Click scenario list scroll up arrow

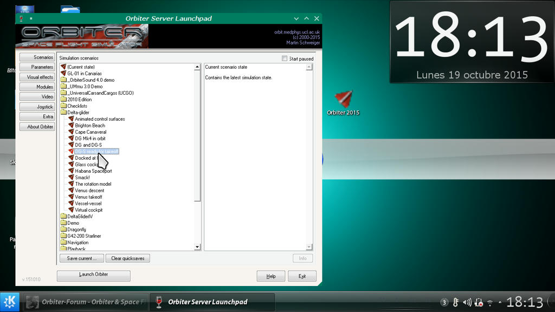(x=197, y=67)
